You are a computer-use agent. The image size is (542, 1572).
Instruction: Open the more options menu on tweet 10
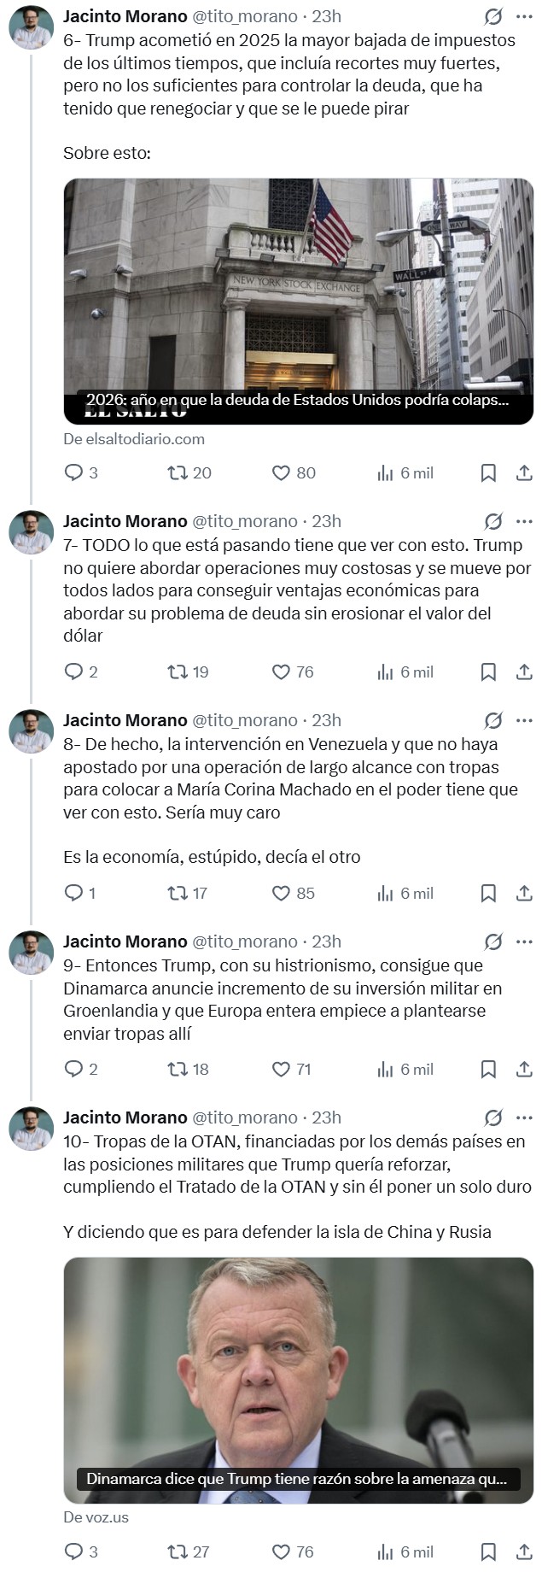pos(524,1117)
